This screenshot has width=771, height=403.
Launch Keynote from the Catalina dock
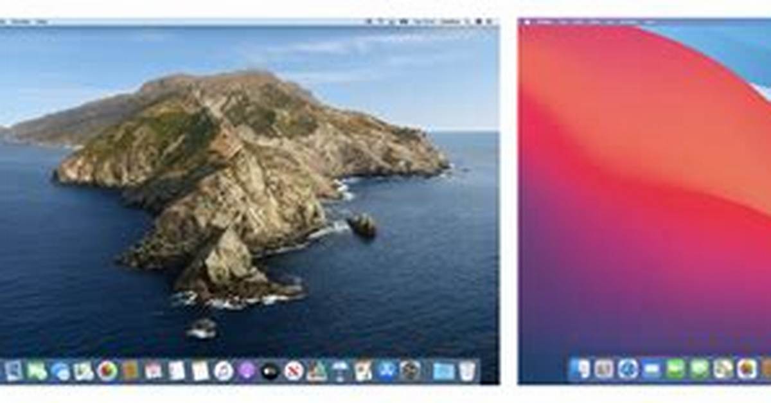point(339,370)
